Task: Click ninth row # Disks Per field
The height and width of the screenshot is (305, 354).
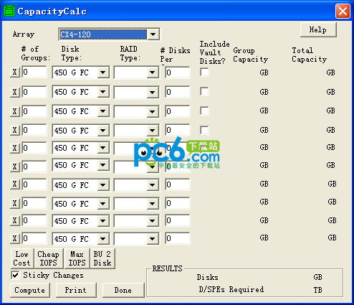Action: coord(178,220)
